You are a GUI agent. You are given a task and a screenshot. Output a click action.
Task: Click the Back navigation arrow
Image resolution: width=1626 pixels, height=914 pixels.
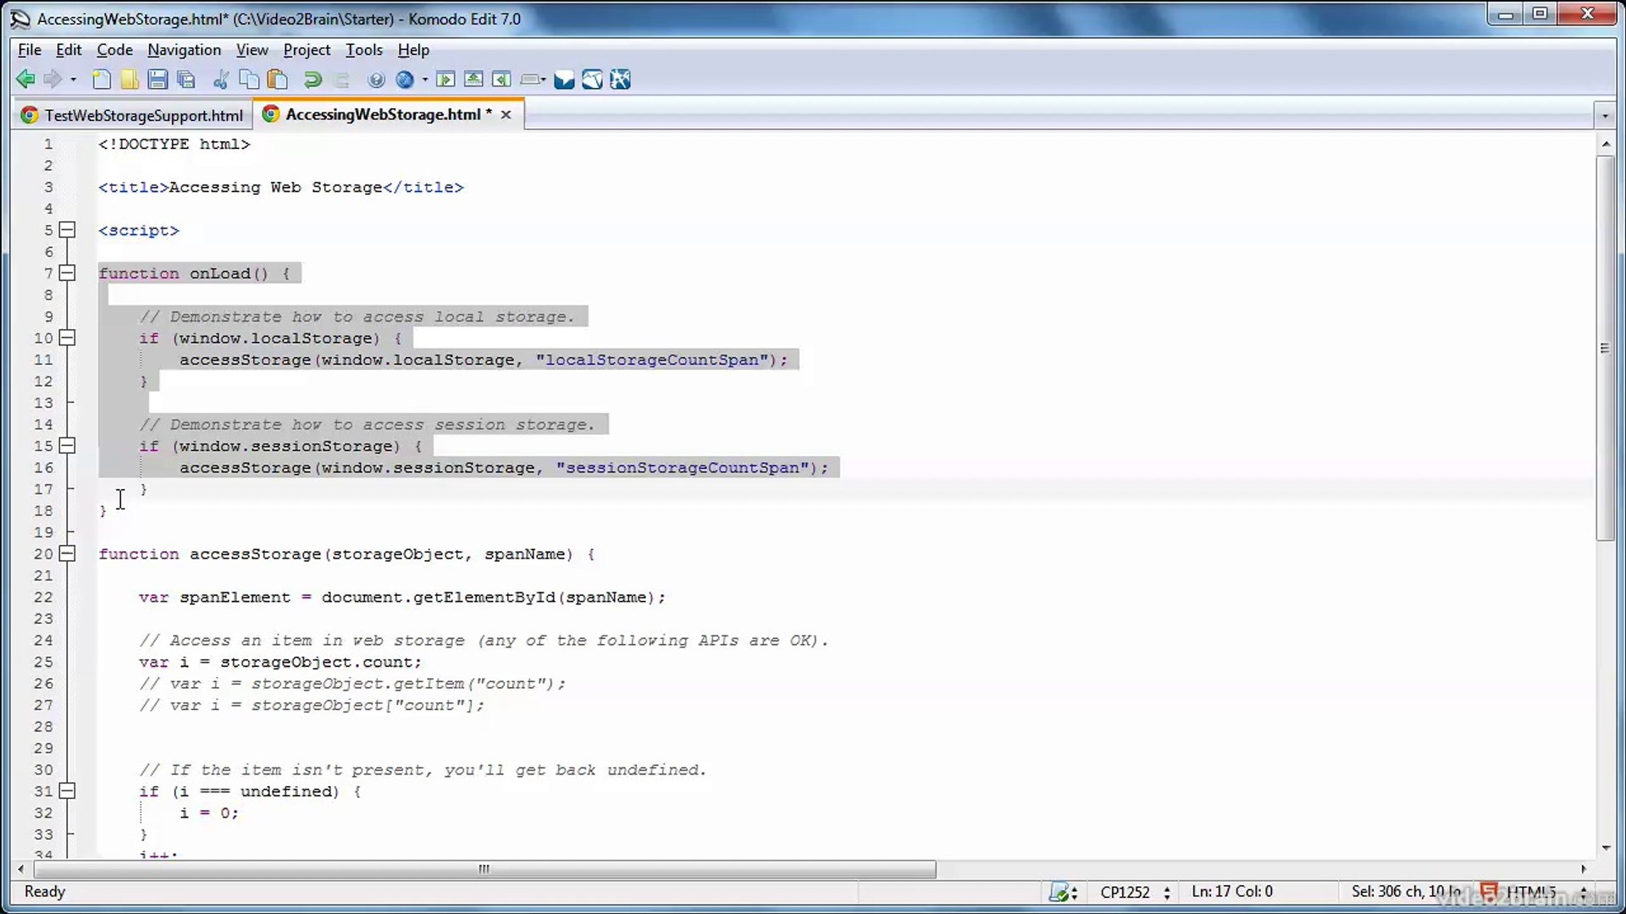tap(25, 79)
